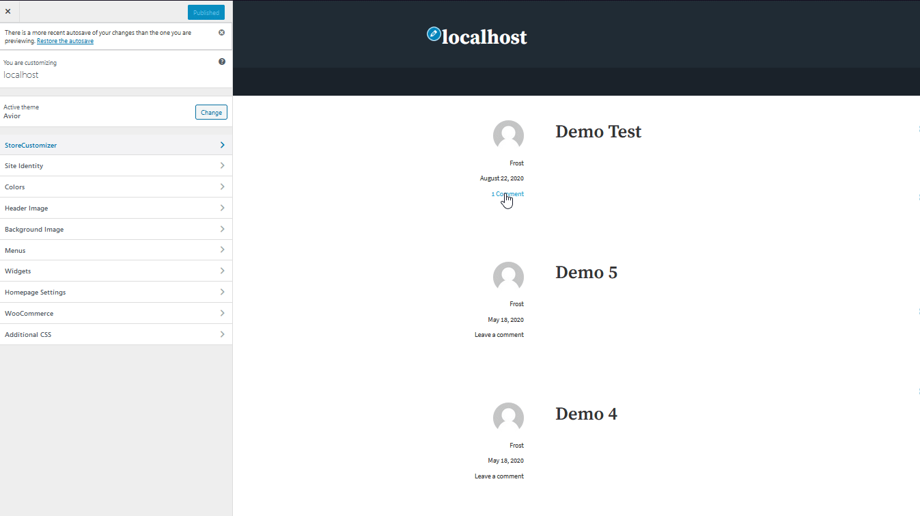Open the 1 Comment link on Demo Test
This screenshot has width=920, height=516.
tap(507, 194)
